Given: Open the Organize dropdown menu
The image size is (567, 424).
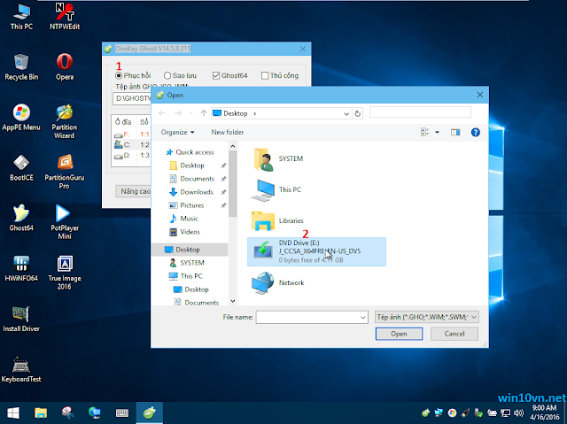Looking at the screenshot, I should coord(177,133).
